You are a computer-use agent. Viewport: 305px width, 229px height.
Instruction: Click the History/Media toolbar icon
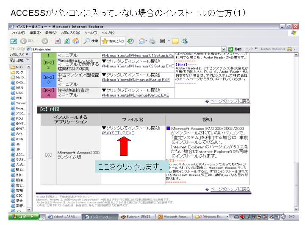click(130, 41)
